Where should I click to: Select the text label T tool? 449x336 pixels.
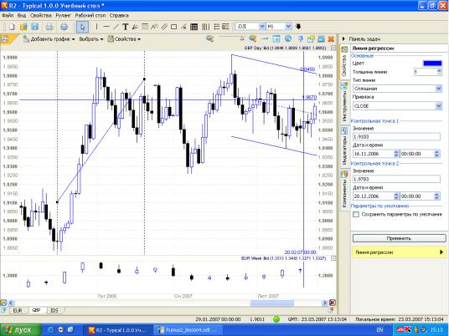[125, 27]
